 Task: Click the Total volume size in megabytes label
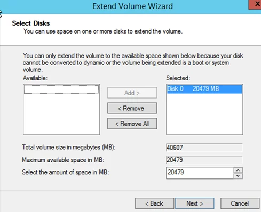(x=69, y=148)
